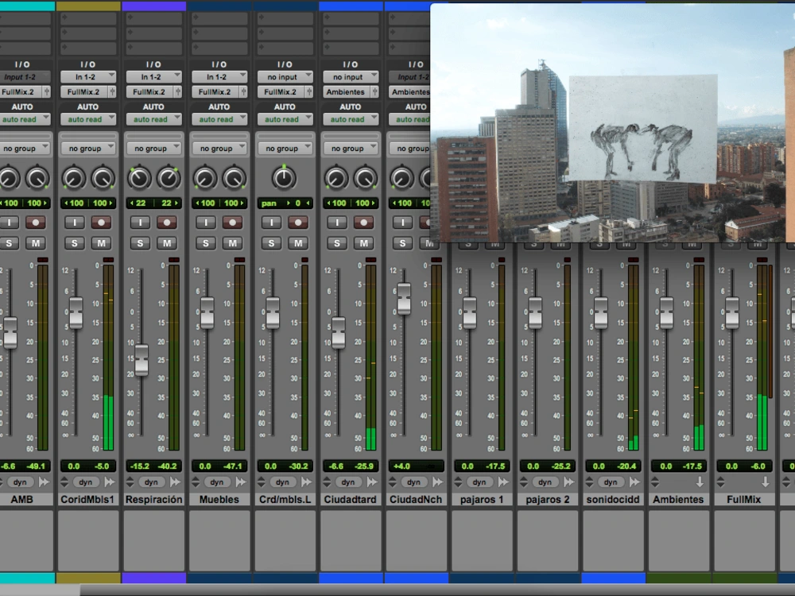
Task: Toggle input monitoring on Muebles track
Action: 206,223
